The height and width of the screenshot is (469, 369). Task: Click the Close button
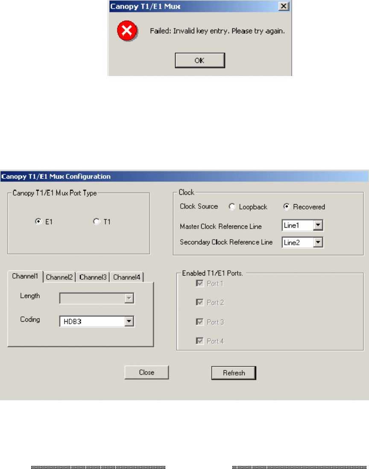coord(147,372)
